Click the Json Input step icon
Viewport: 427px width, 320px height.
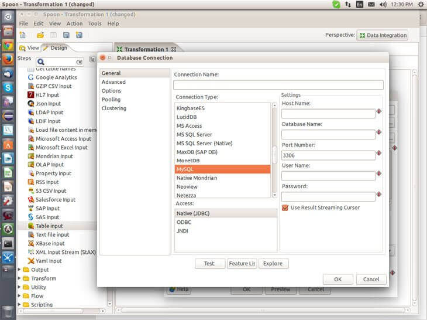tap(31, 103)
